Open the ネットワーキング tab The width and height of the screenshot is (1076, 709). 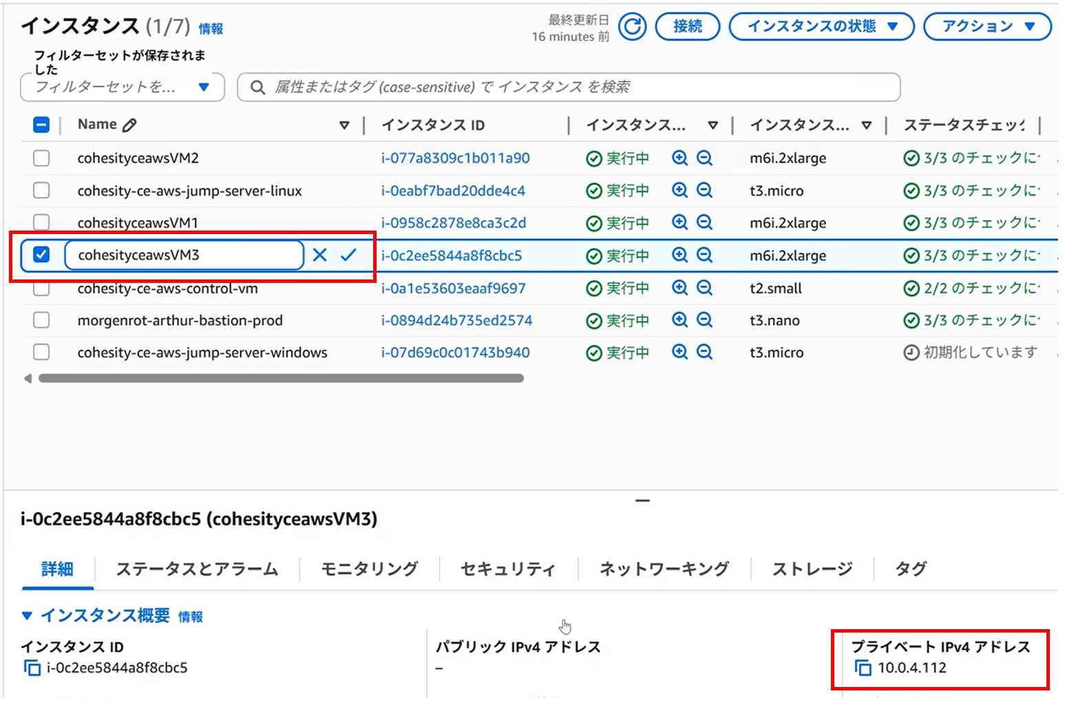click(664, 569)
